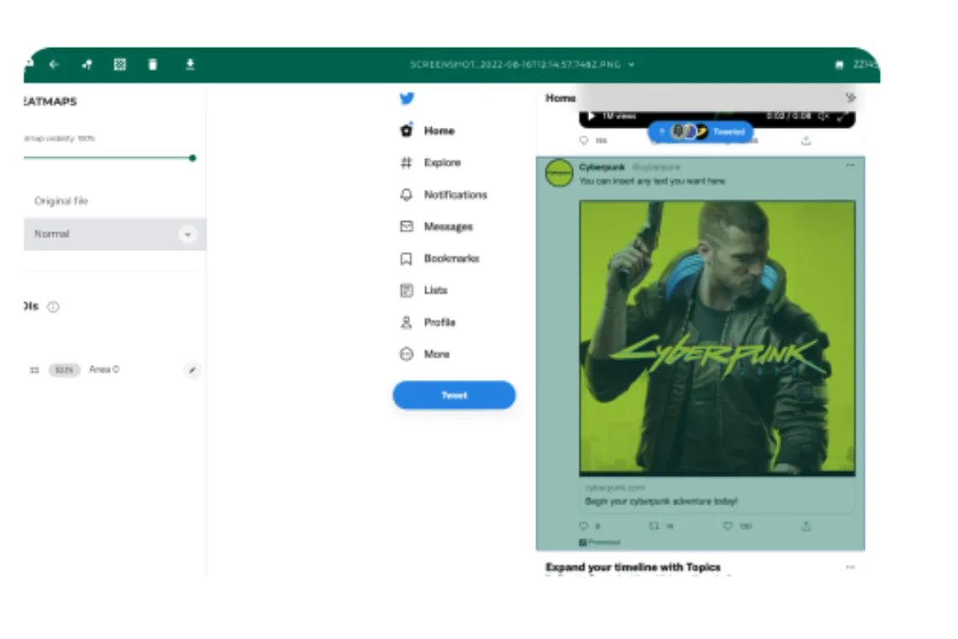Screen dimensions: 958x639
Task: Open Notifications in the Twitter sidebar
Action: (x=444, y=194)
